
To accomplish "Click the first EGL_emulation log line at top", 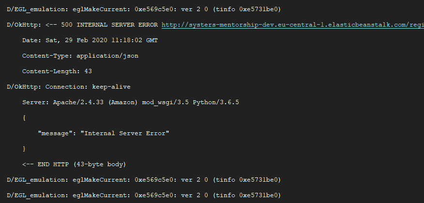I will click(144, 10).
